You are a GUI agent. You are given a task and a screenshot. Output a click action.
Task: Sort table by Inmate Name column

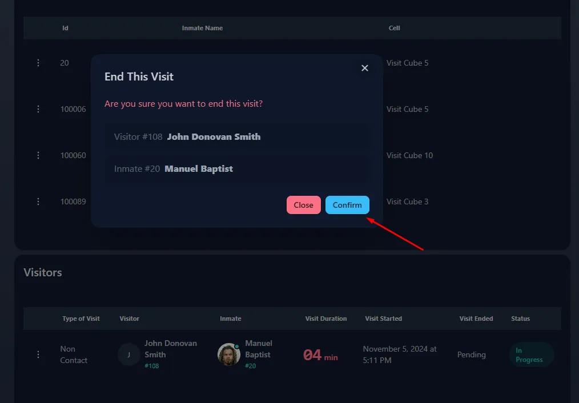click(202, 28)
